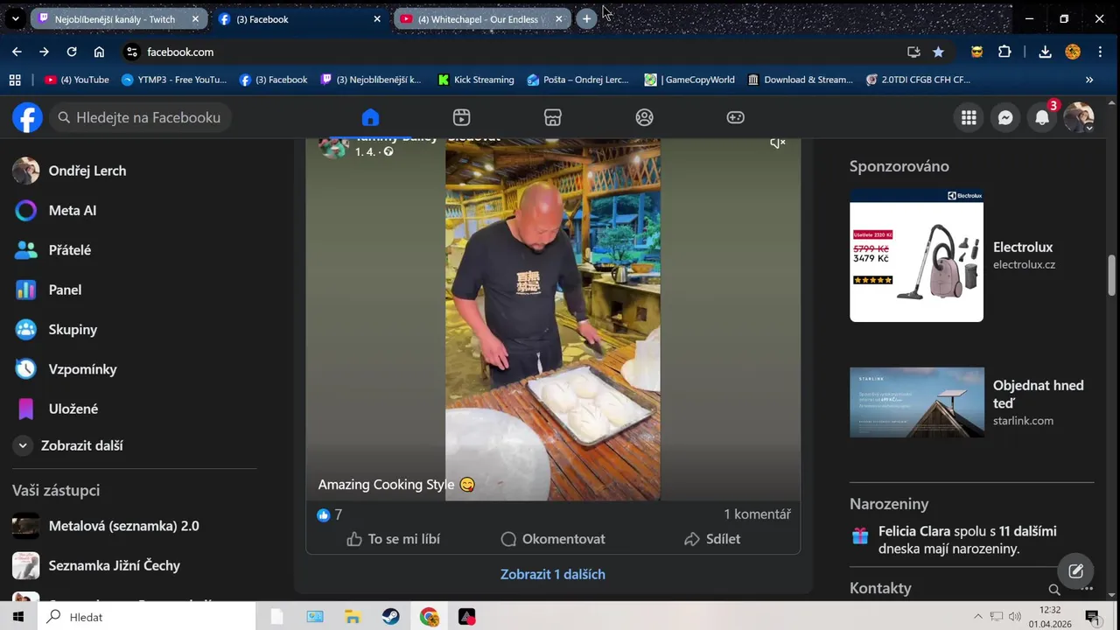The image size is (1120, 630).
Task: Open the extensions puzzle icon
Action: (x=1004, y=52)
